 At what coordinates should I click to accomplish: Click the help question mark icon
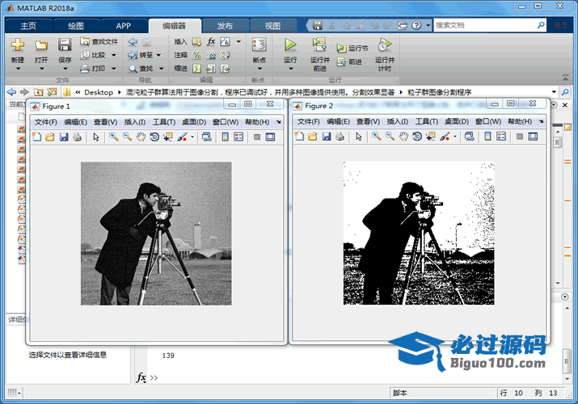[416, 25]
